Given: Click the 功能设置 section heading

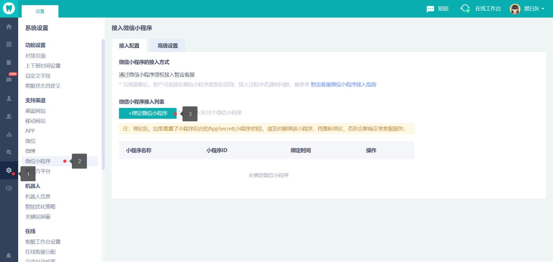Looking at the screenshot, I should click(36, 45).
